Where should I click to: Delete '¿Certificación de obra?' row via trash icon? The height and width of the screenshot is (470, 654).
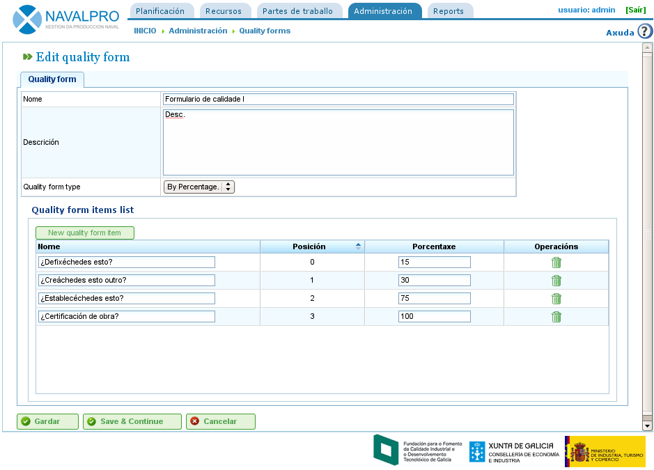(x=556, y=317)
